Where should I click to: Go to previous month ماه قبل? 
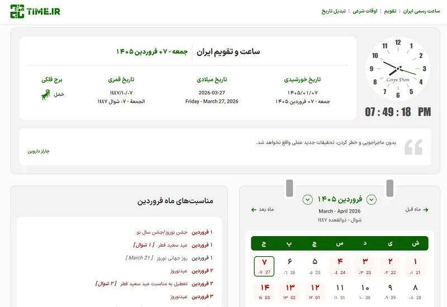point(416,210)
